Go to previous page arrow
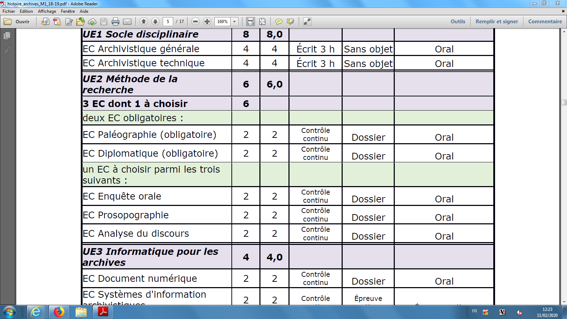 coord(144,22)
